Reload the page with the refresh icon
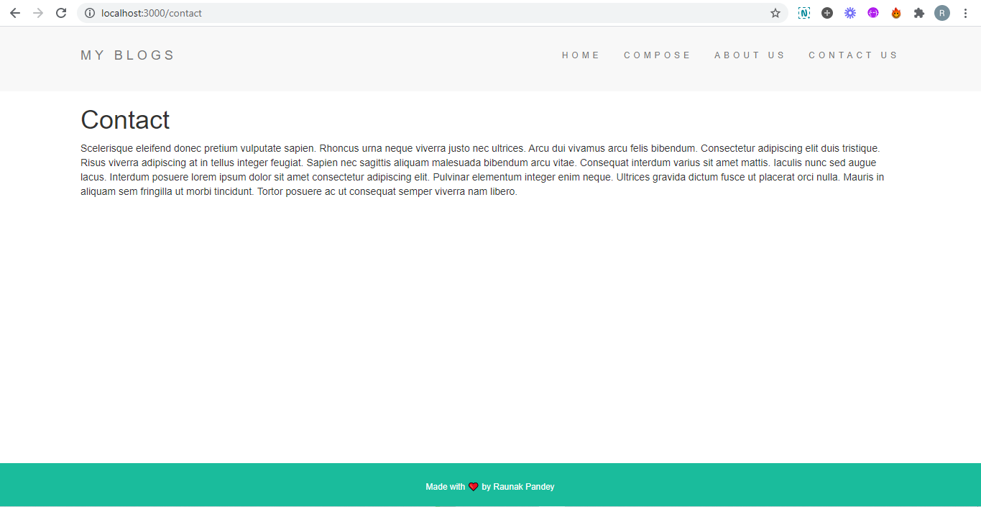The height and width of the screenshot is (507, 981). [x=61, y=13]
